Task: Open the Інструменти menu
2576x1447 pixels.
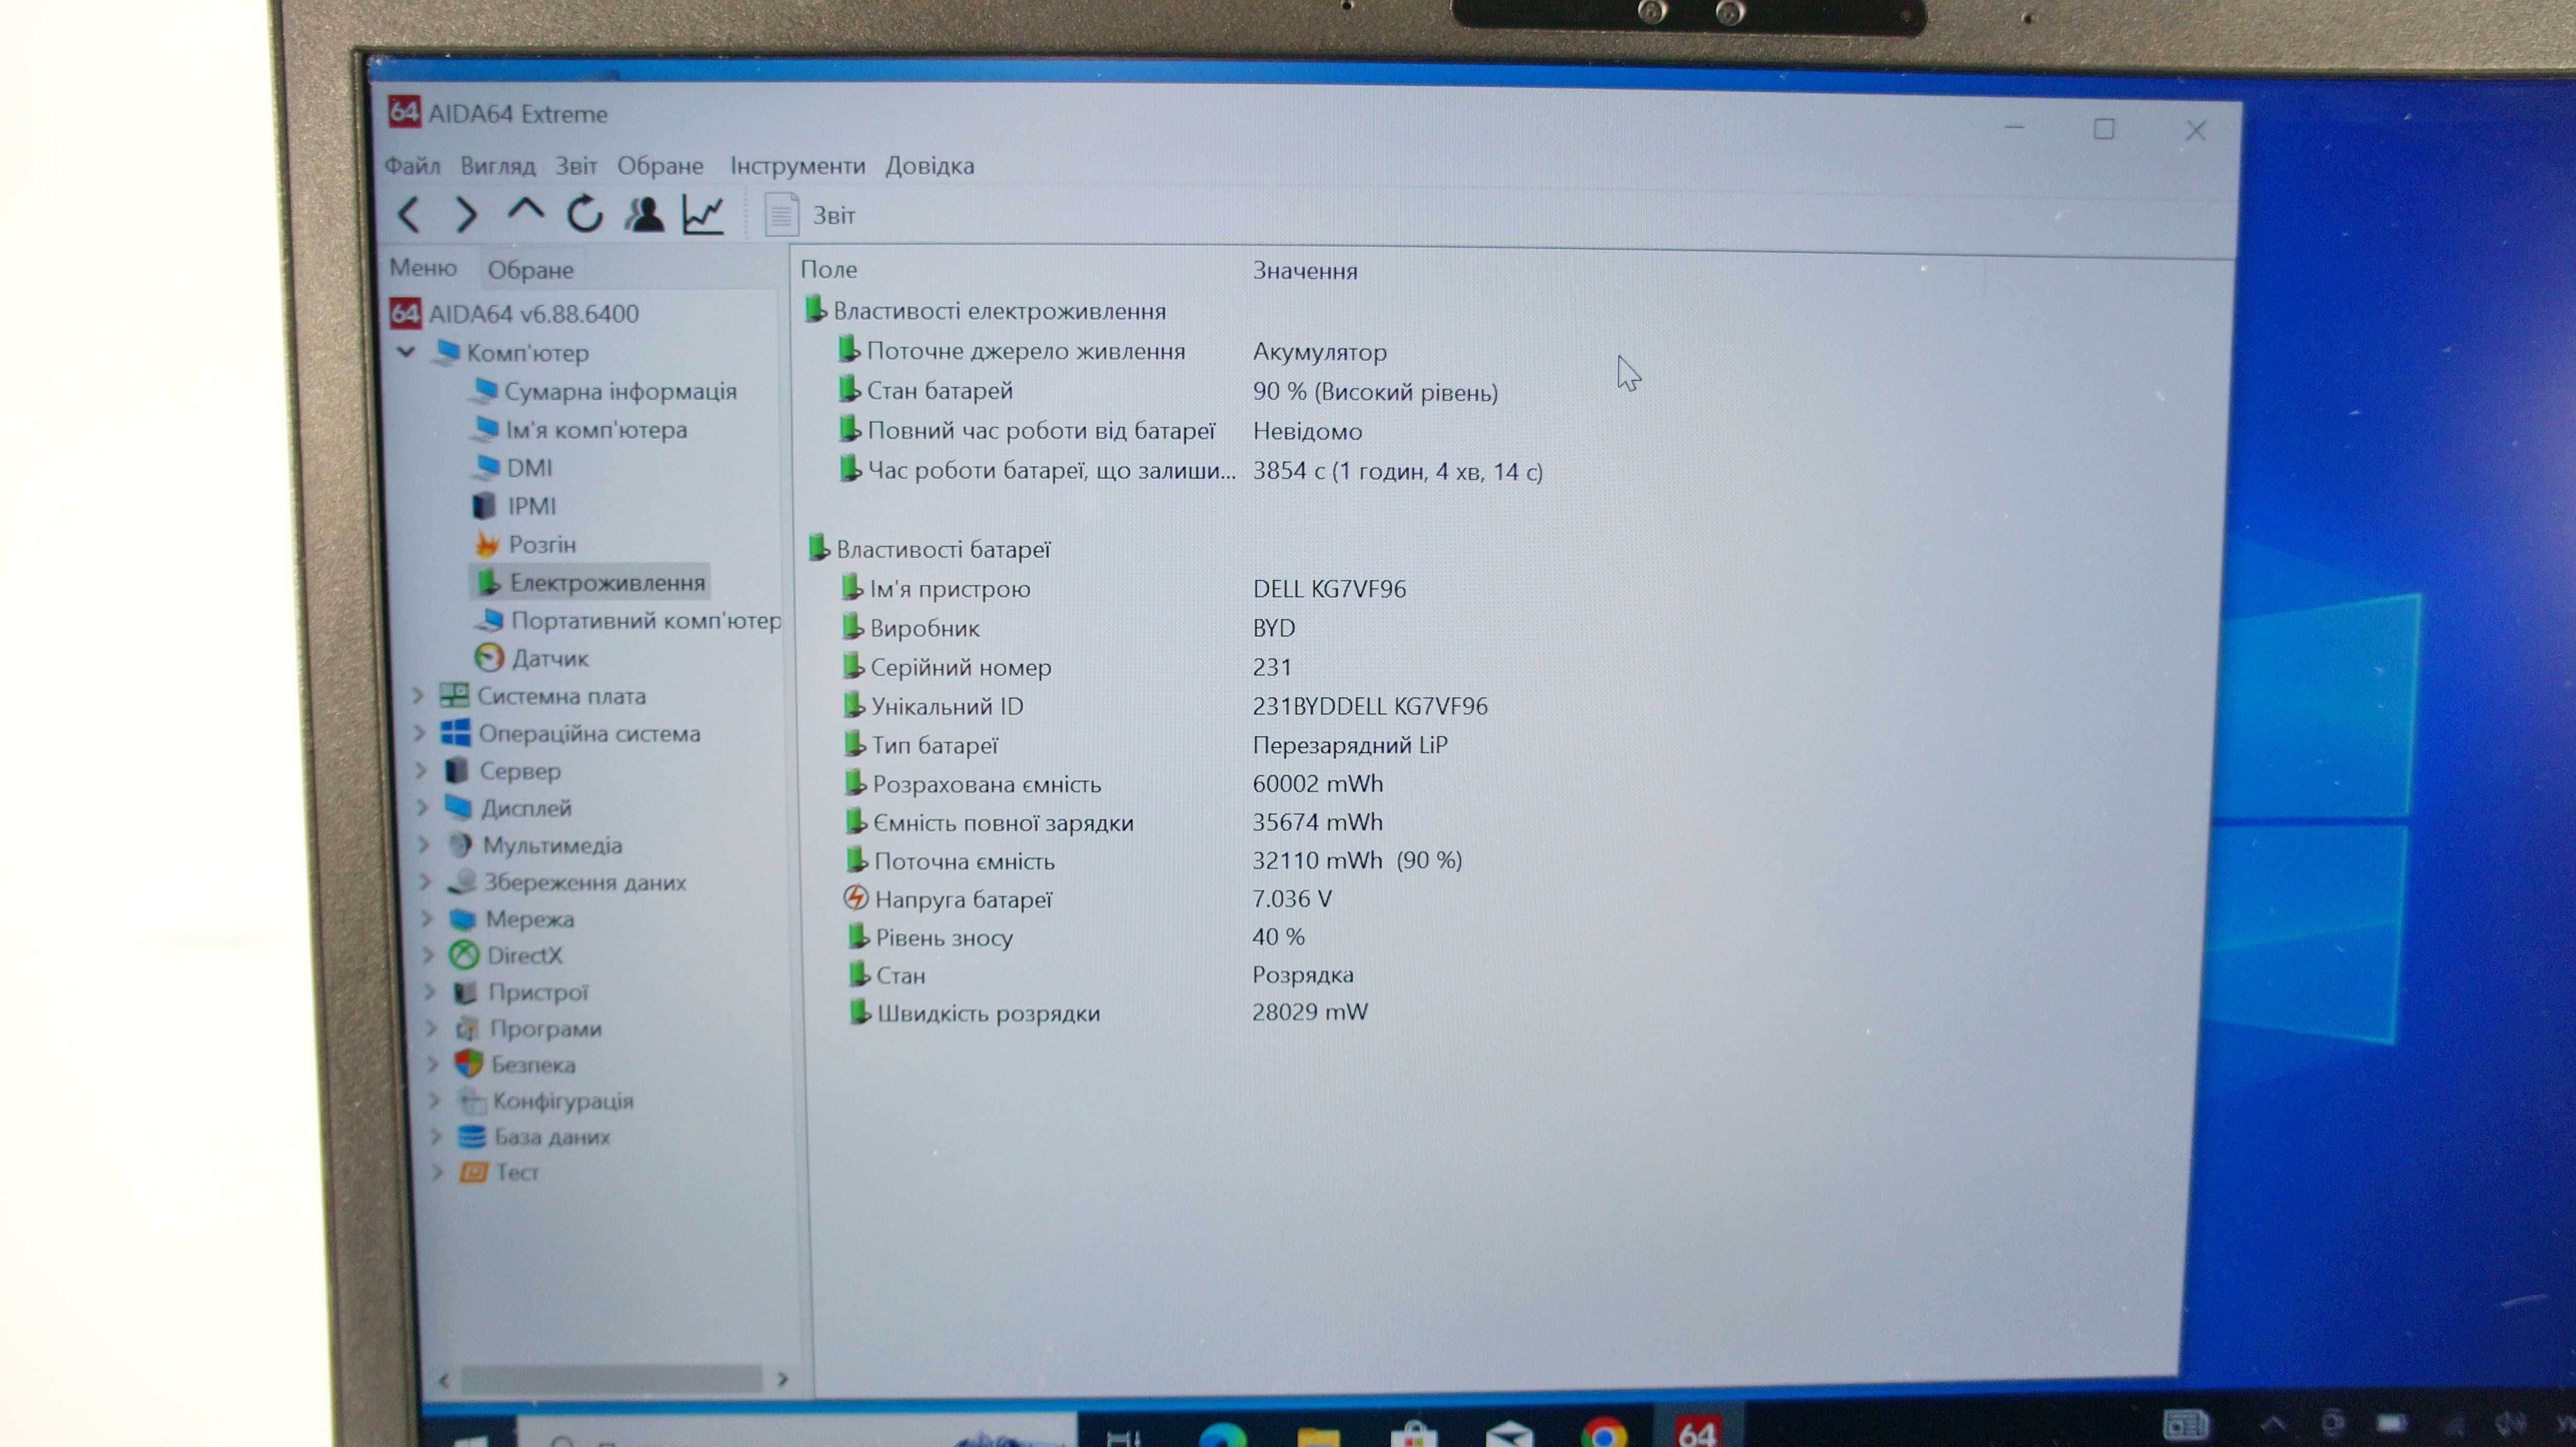Action: pyautogui.click(x=797, y=166)
